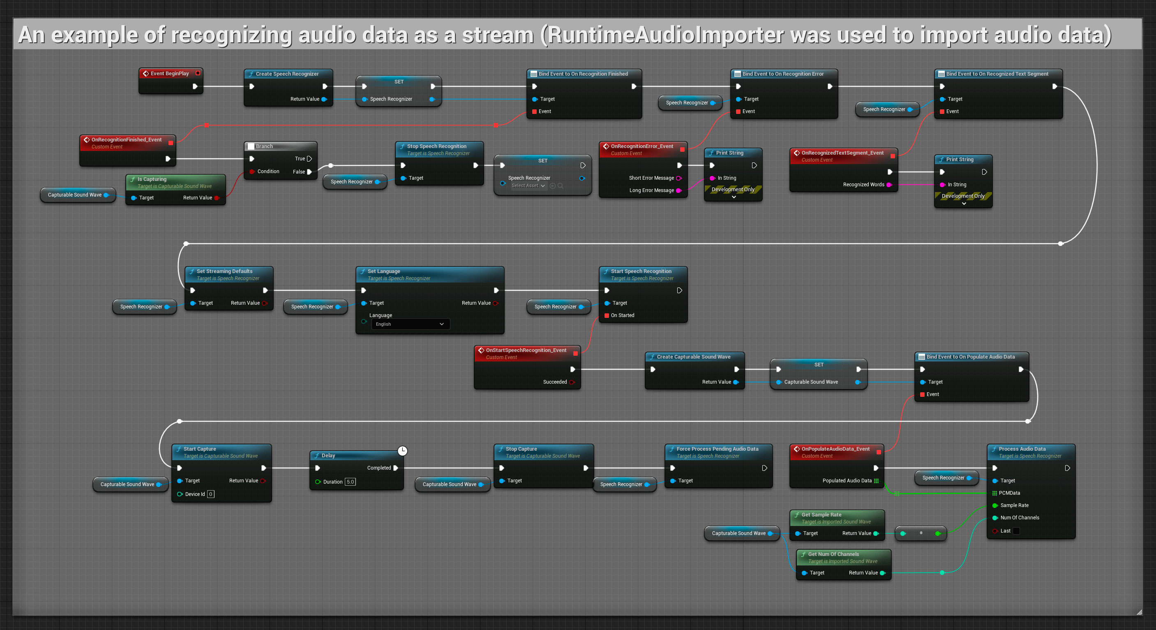Click the Branch node's Condition input pin
1156x630 pixels.
[x=252, y=171]
